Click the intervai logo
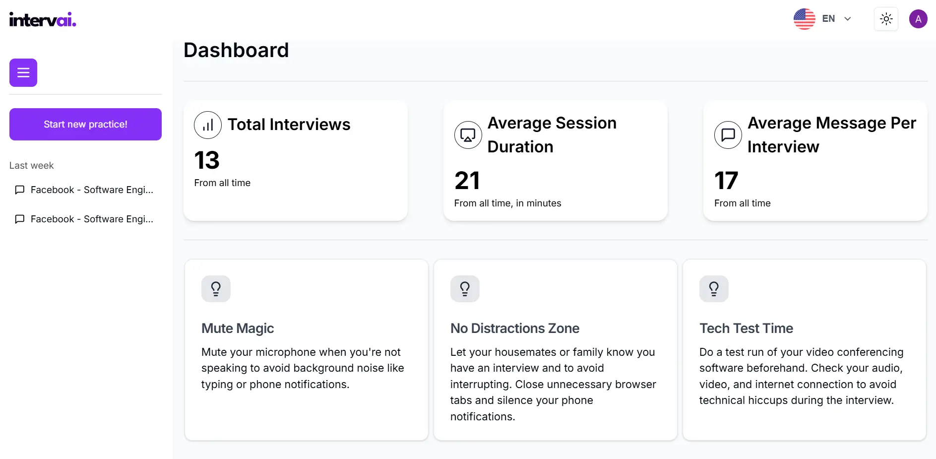Viewport: 936px width, 459px height. point(43,20)
